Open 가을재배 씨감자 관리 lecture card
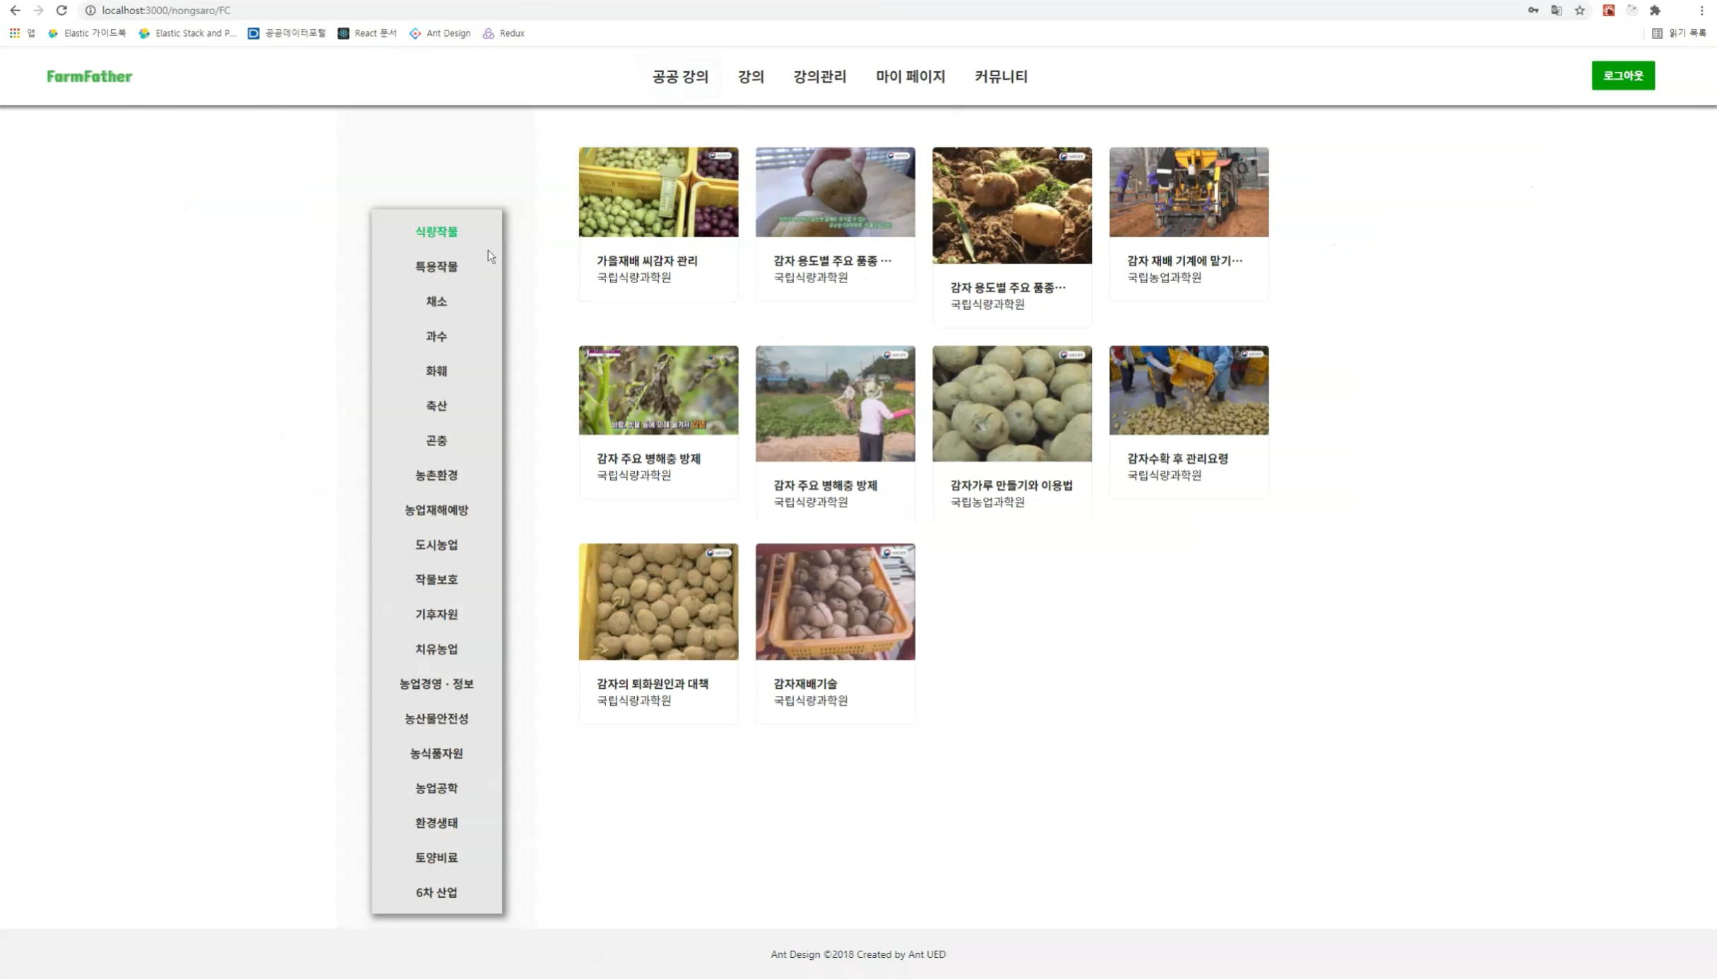Screen dimensions: 1717x979 pos(658,223)
